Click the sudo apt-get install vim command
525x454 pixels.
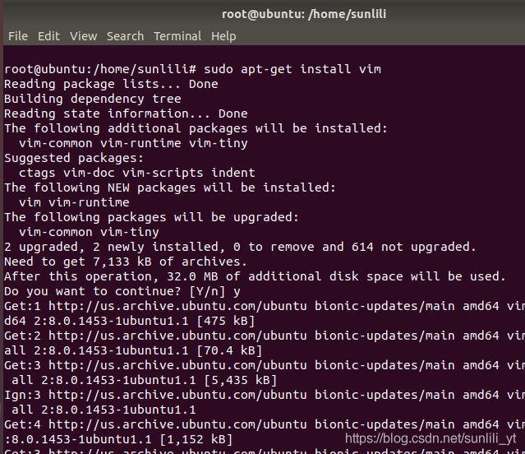click(292, 69)
